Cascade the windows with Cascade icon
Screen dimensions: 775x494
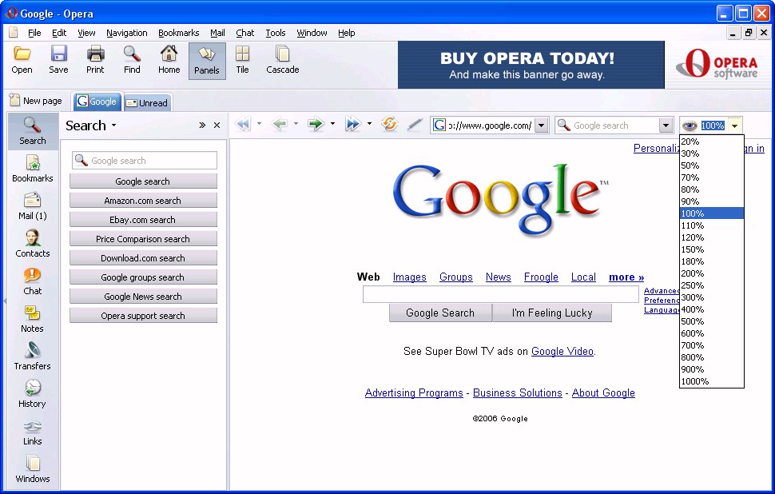coord(283,54)
